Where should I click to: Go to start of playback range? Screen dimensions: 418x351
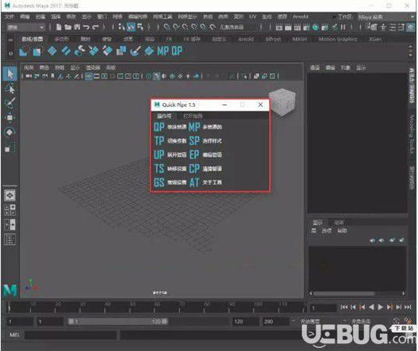click(344, 307)
